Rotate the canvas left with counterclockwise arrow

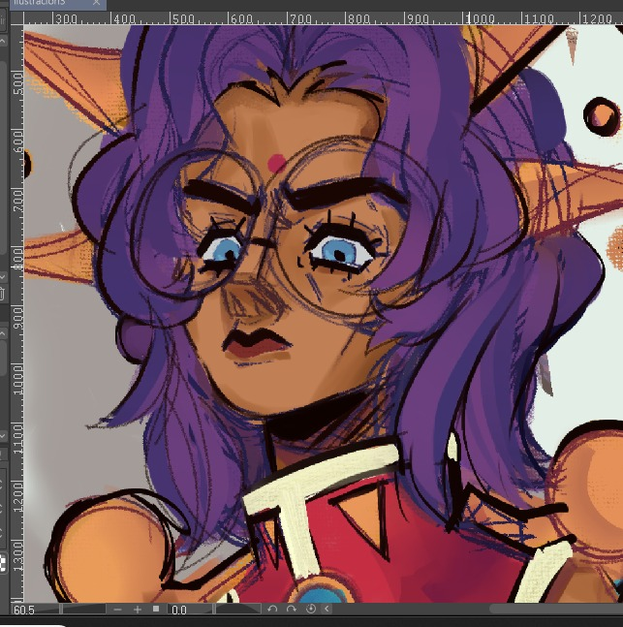tap(272, 609)
